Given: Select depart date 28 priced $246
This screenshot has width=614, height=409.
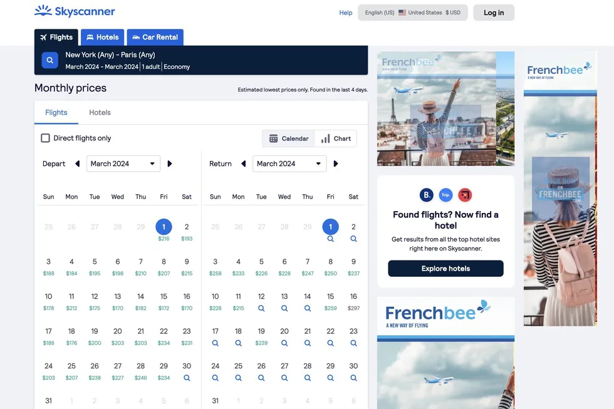Looking at the screenshot, I should pos(140,371).
